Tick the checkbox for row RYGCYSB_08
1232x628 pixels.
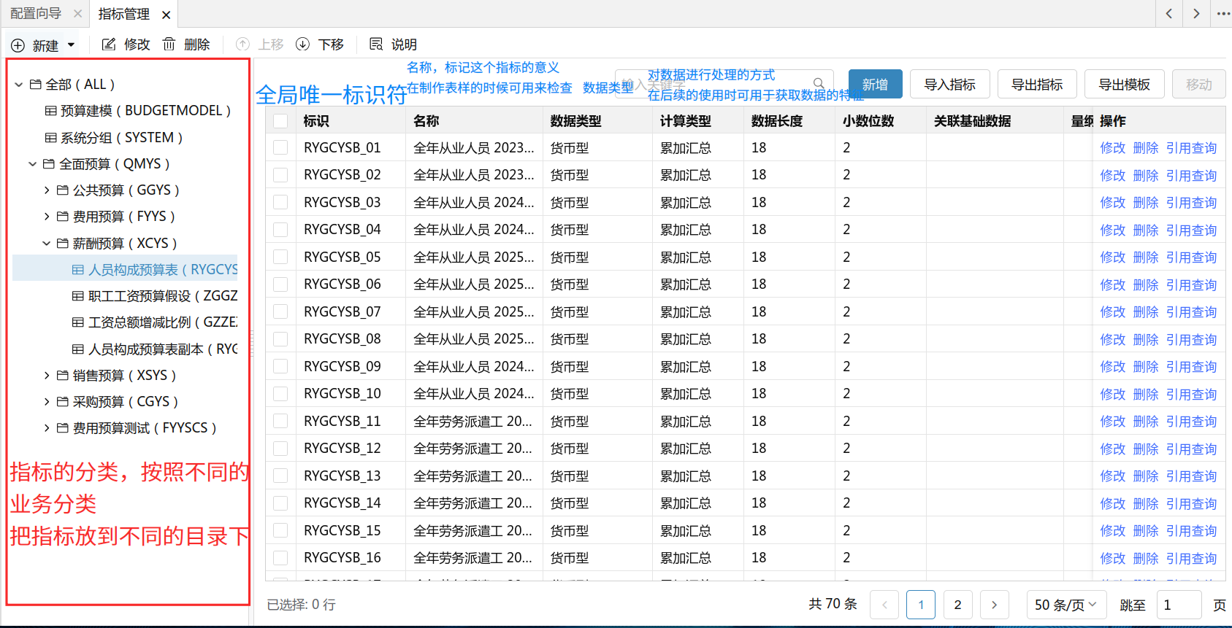pos(280,339)
